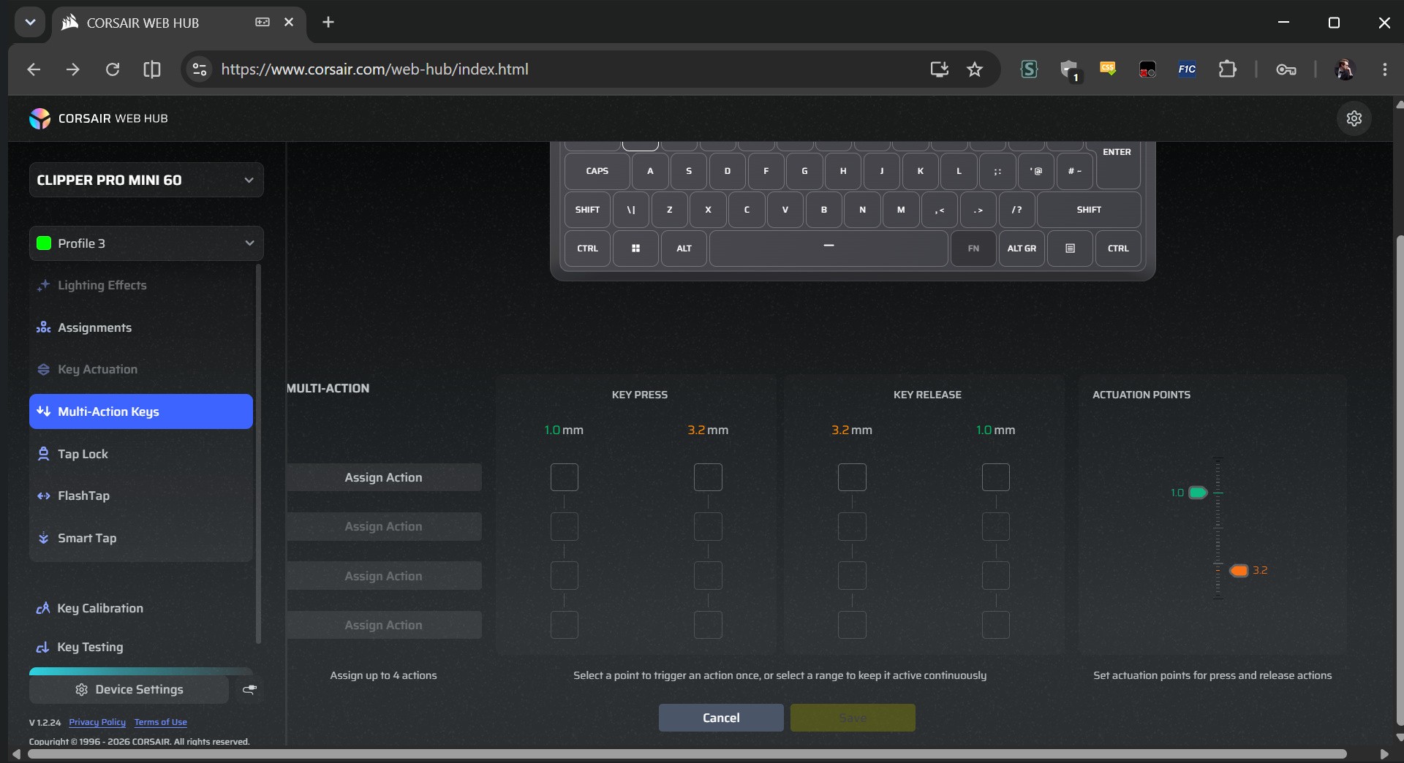Open the shield extension with badge 1
Screen dimensions: 1404x763
pyautogui.click(x=1069, y=70)
